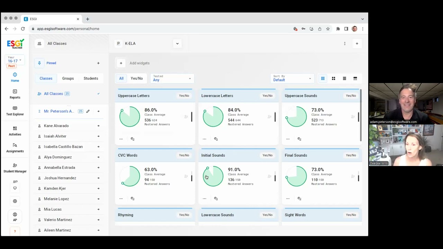Image resolution: width=443 pixels, height=249 pixels.
Task: Select student Melanie Lopez
Action: [56, 199]
